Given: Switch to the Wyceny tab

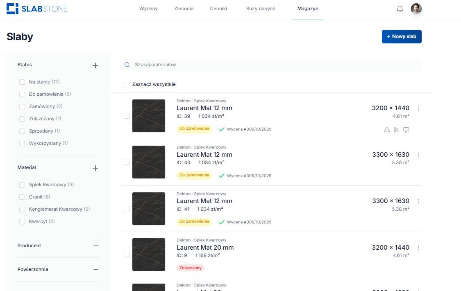Looking at the screenshot, I should [148, 9].
